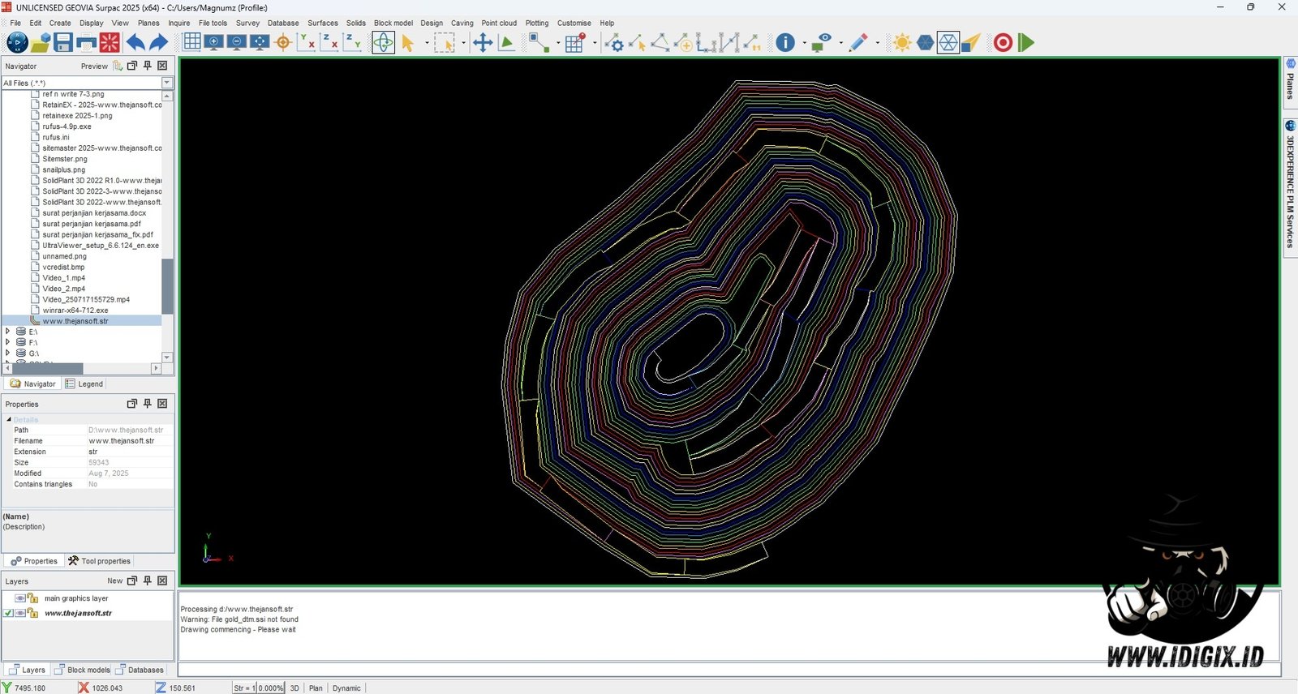Click the wireframe hexagon display icon
The width and height of the screenshot is (1298, 694).
click(948, 42)
